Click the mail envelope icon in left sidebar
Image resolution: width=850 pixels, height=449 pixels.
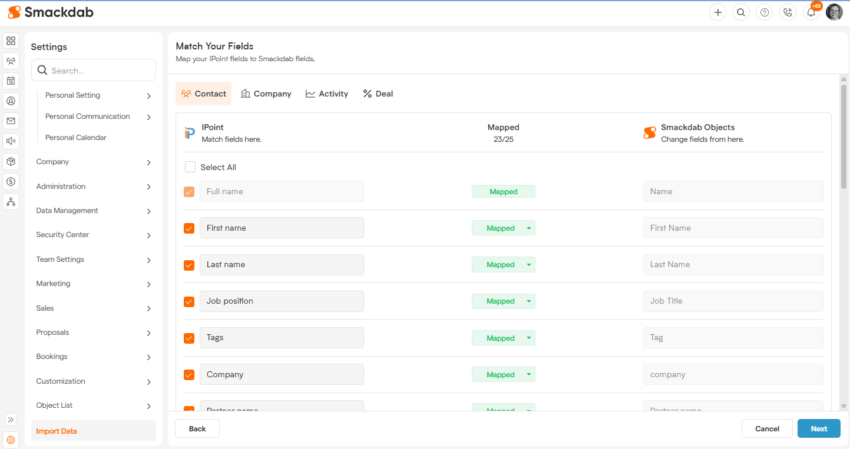point(11,121)
